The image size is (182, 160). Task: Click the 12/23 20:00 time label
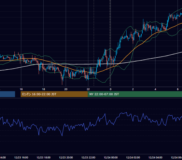pyautogui.click(x=66, y=157)
